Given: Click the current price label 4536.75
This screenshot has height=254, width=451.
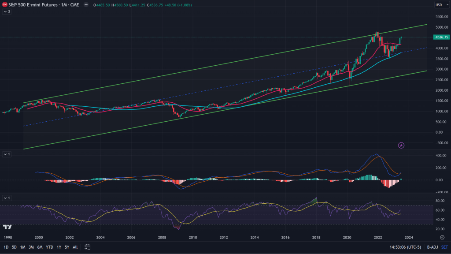Looking at the screenshot, I should (x=441, y=37).
